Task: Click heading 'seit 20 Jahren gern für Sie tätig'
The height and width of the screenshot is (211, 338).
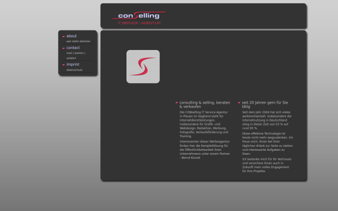Action: pos(265,105)
